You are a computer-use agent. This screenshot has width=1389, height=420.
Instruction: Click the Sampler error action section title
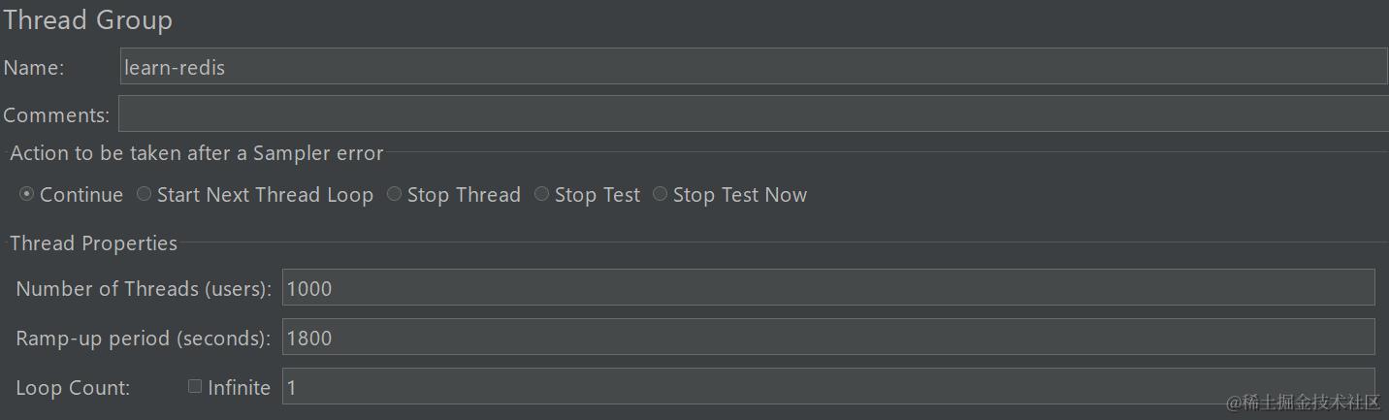pos(197,153)
